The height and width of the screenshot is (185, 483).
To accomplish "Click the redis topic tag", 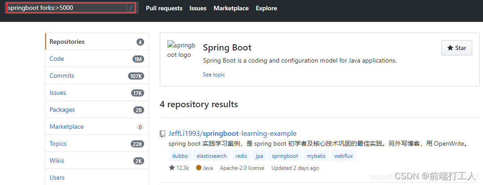I will pyautogui.click(x=241, y=156).
